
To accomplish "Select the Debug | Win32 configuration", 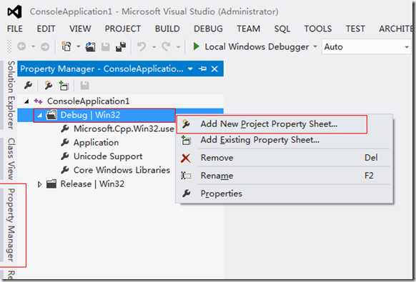I will (x=90, y=115).
